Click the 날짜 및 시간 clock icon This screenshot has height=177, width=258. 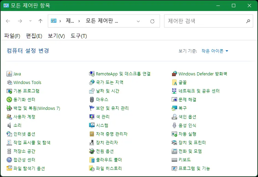click(92, 91)
